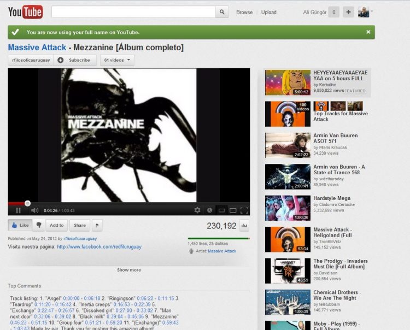This screenshot has height=330, width=410.
Task: Subscribe to the channel
Action: (x=75, y=60)
